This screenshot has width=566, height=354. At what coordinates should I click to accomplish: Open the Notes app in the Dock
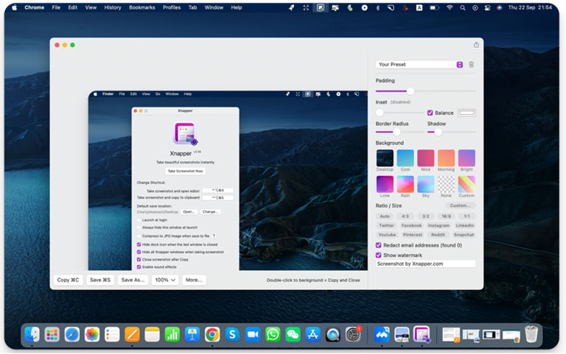pyautogui.click(x=152, y=335)
